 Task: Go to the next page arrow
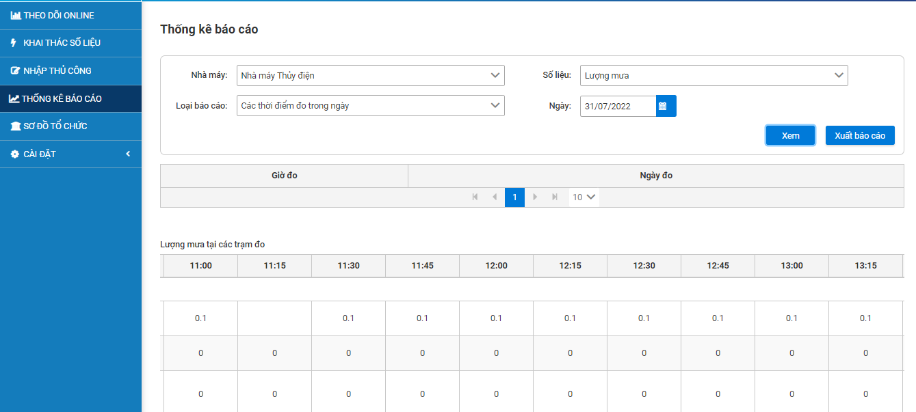point(535,197)
